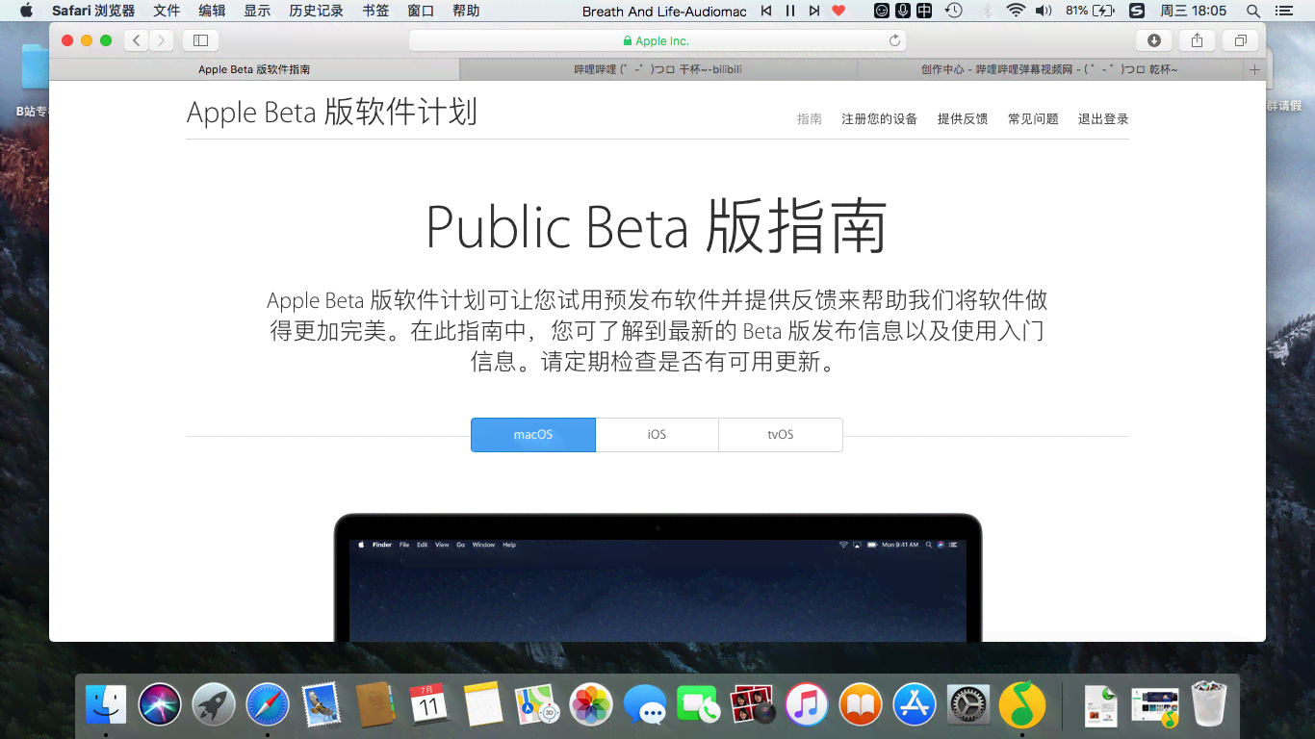Viewport: 1315px width, 739px height.
Task: Open 常见问题 link
Action: pos(1033,119)
